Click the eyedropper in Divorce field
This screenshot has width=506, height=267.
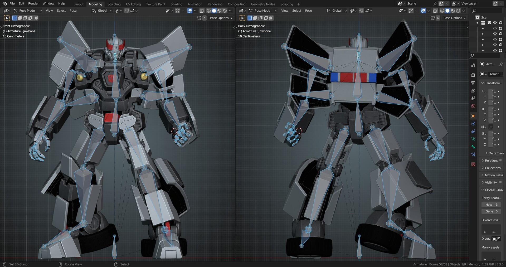(x=498, y=239)
